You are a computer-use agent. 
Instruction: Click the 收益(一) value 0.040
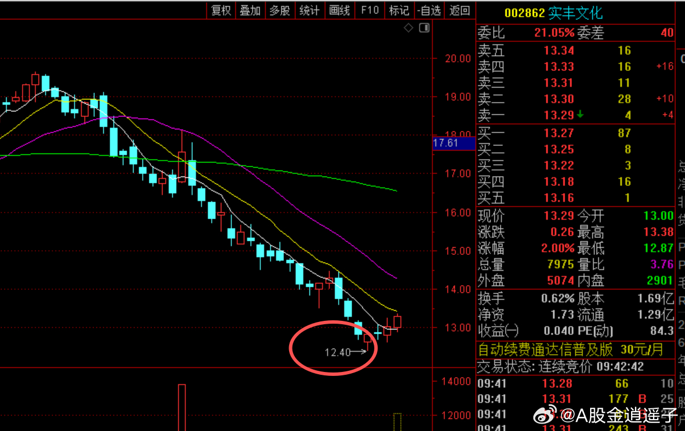(559, 330)
